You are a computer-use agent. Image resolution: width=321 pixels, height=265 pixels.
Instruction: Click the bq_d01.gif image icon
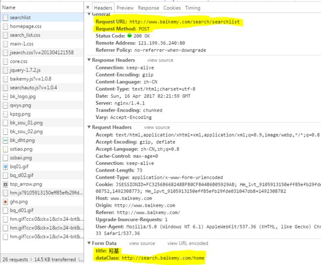click(5, 211)
